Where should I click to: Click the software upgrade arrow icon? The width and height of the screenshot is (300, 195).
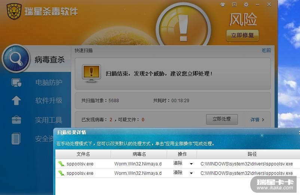[16, 100]
